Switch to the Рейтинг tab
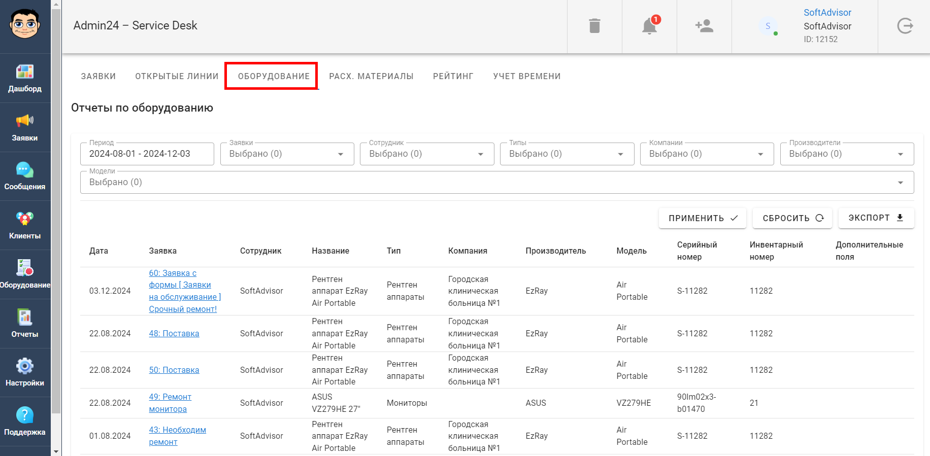Image resolution: width=930 pixels, height=456 pixels. [453, 76]
